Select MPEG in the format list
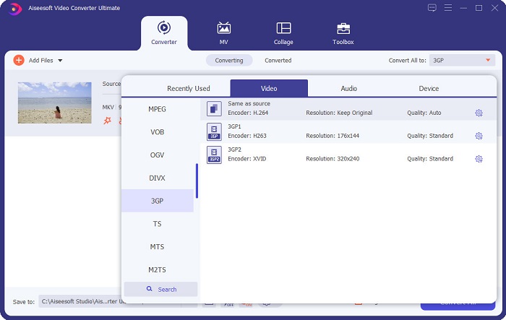506x320 pixels. 157,109
